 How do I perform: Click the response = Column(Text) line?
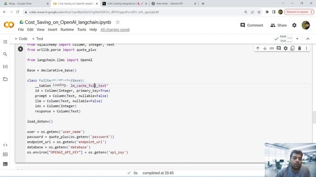click(58, 111)
